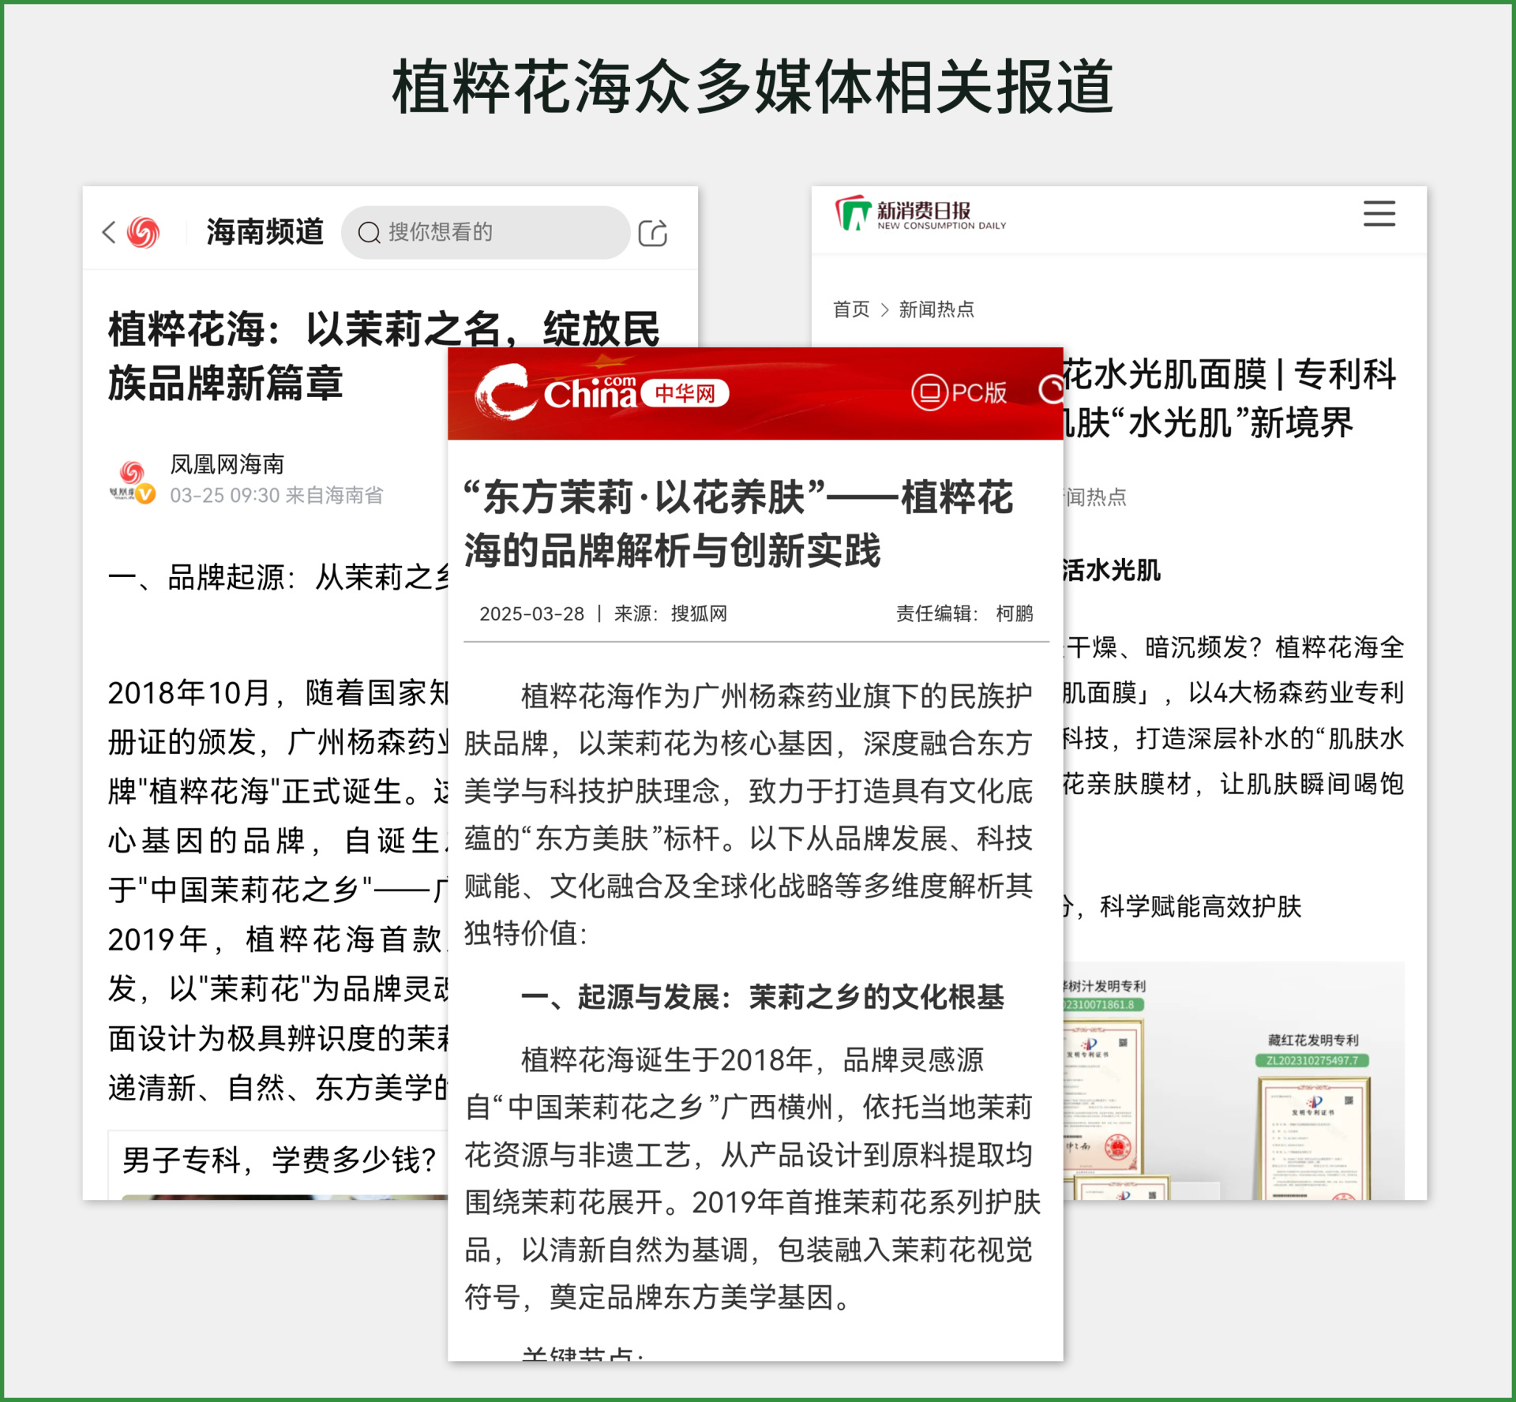Go to 首页 breadcrumb
The image size is (1516, 1402).
pyautogui.click(x=851, y=309)
